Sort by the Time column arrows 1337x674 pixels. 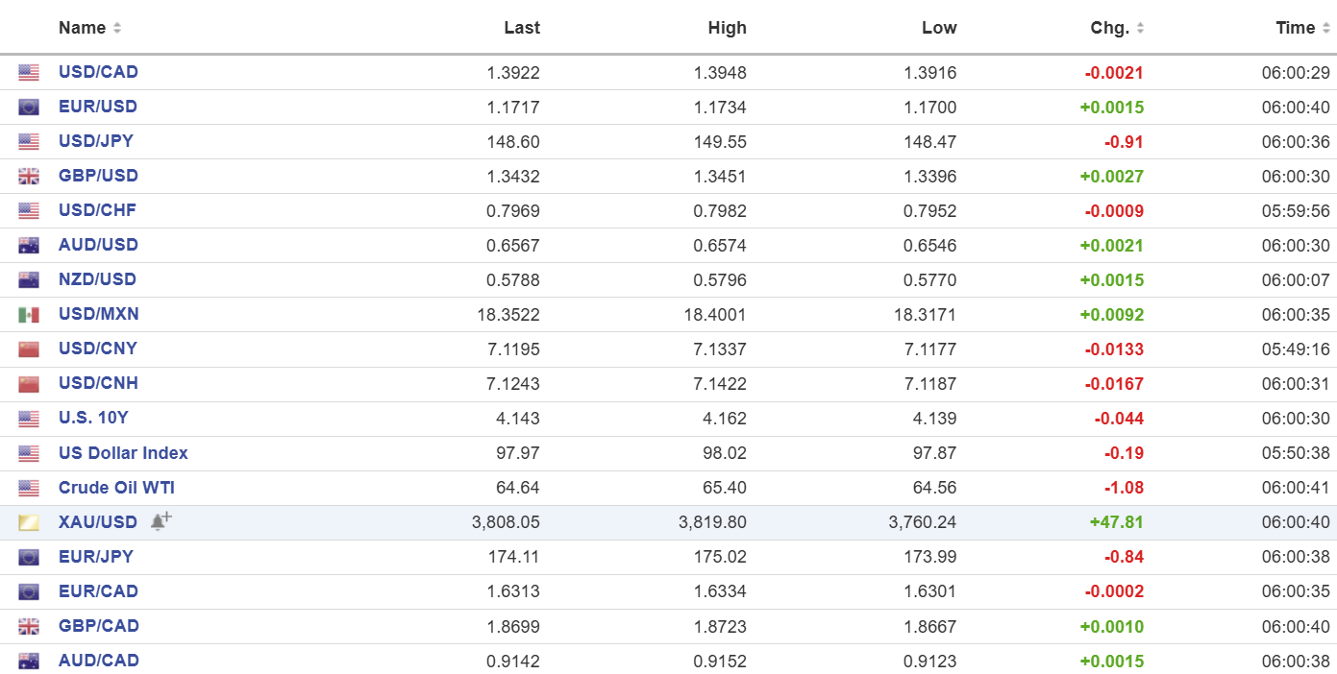tap(1326, 29)
